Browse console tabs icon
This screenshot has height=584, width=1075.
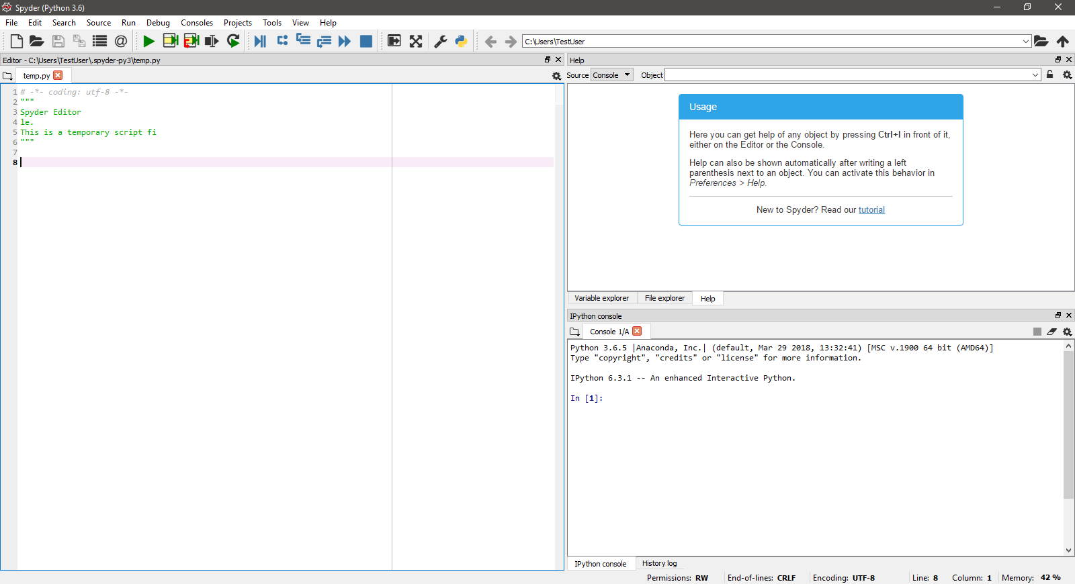pyautogui.click(x=574, y=332)
